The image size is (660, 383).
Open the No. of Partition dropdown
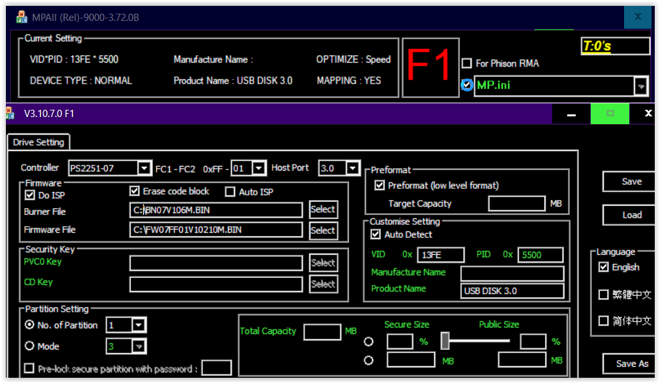(139, 325)
